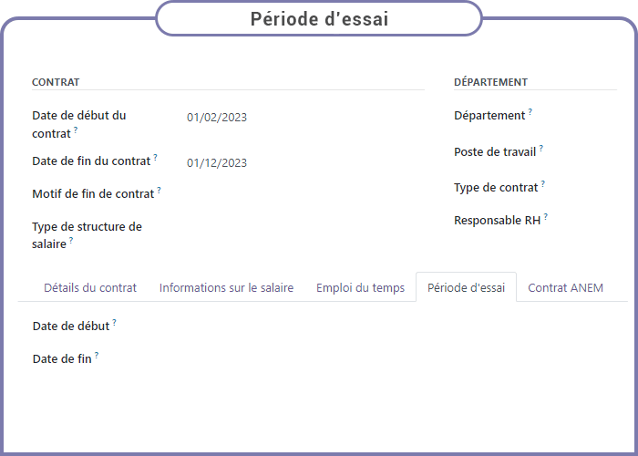638x456 pixels.
Task: Click help icon next to Responsable RH
Action: [x=546, y=216]
